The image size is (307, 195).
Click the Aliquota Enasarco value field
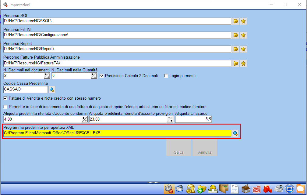(x=193, y=119)
